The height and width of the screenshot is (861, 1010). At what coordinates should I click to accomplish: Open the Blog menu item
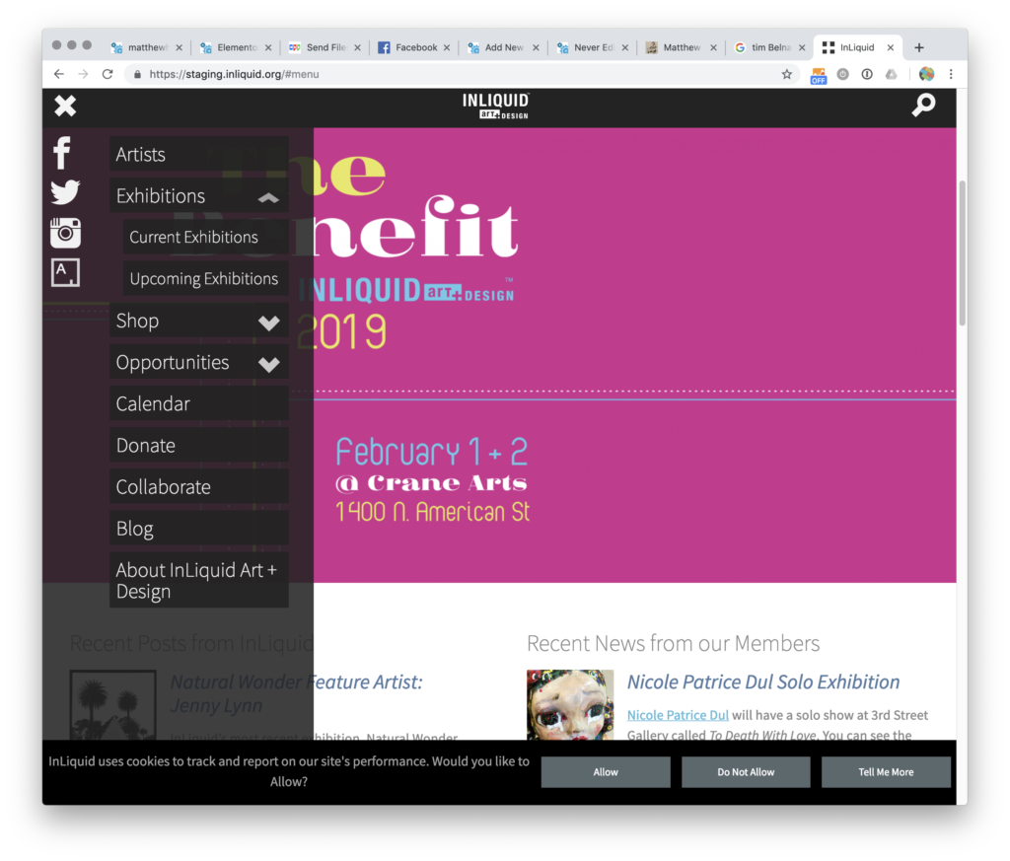click(198, 529)
